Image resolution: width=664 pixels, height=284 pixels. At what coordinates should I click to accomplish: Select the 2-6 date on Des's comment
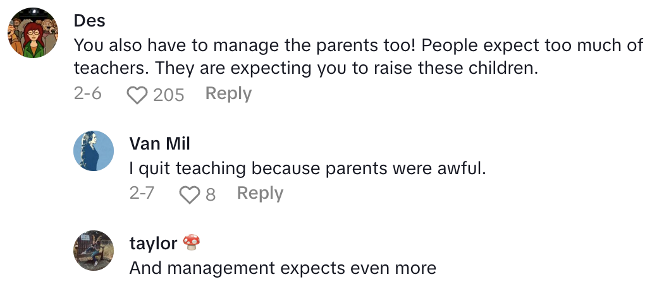pos(87,94)
